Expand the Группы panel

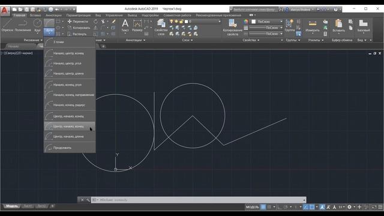(293, 40)
